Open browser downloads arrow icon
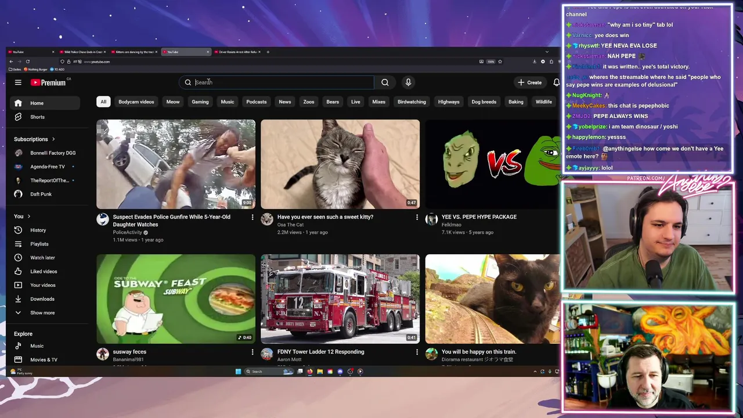Image resolution: width=743 pixels, height=418 pixels. [535, 62]
